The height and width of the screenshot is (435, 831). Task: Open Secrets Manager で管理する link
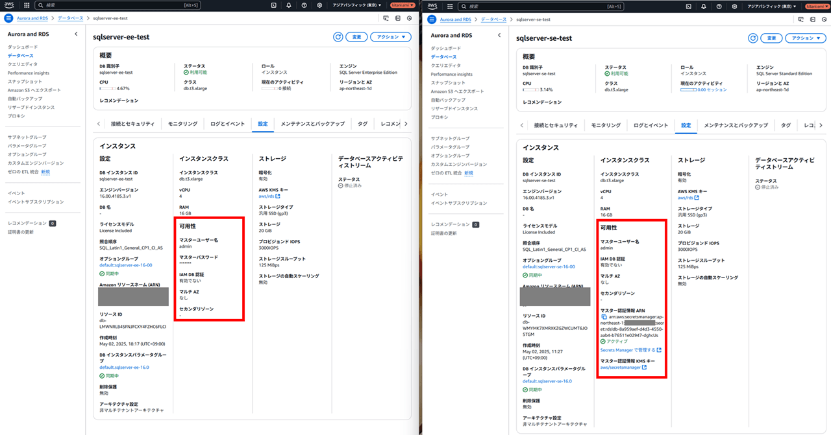(630, 350)
